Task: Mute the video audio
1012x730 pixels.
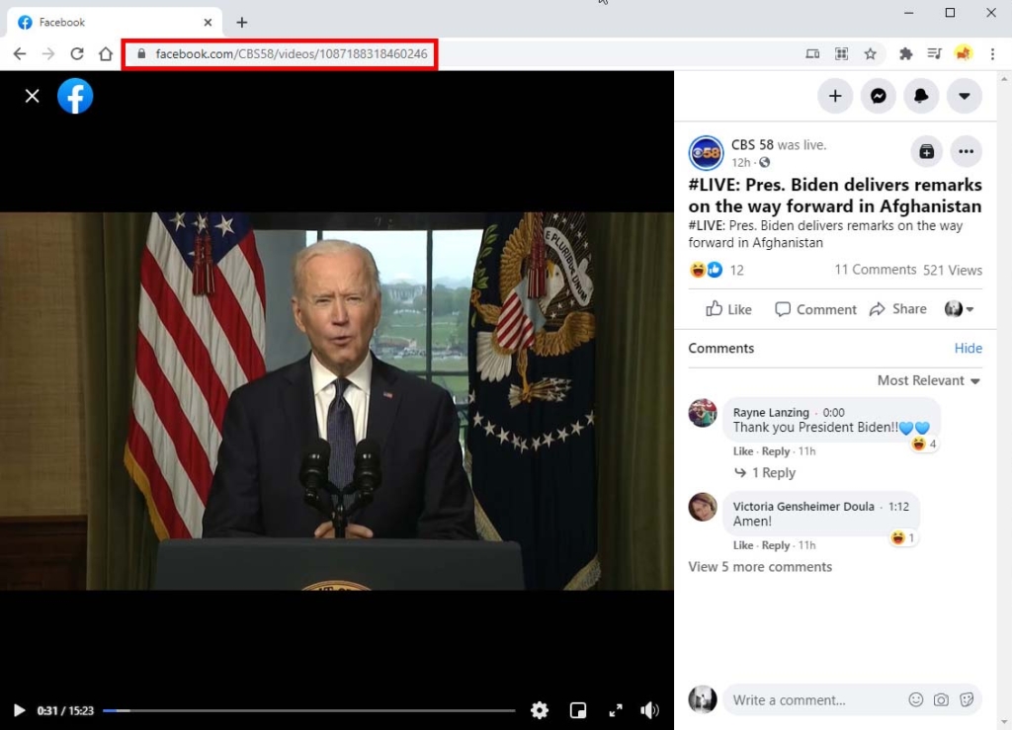Action: click(x=649, y=709)
